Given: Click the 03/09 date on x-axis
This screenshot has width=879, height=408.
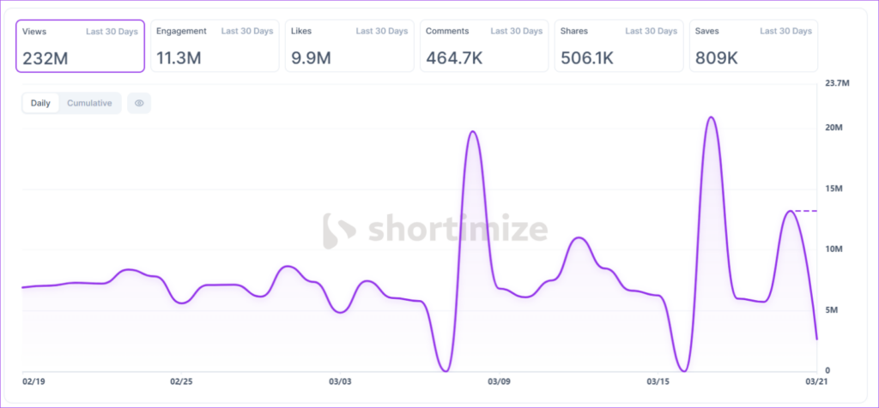Looking at the screenshot, I should point(499,381).
